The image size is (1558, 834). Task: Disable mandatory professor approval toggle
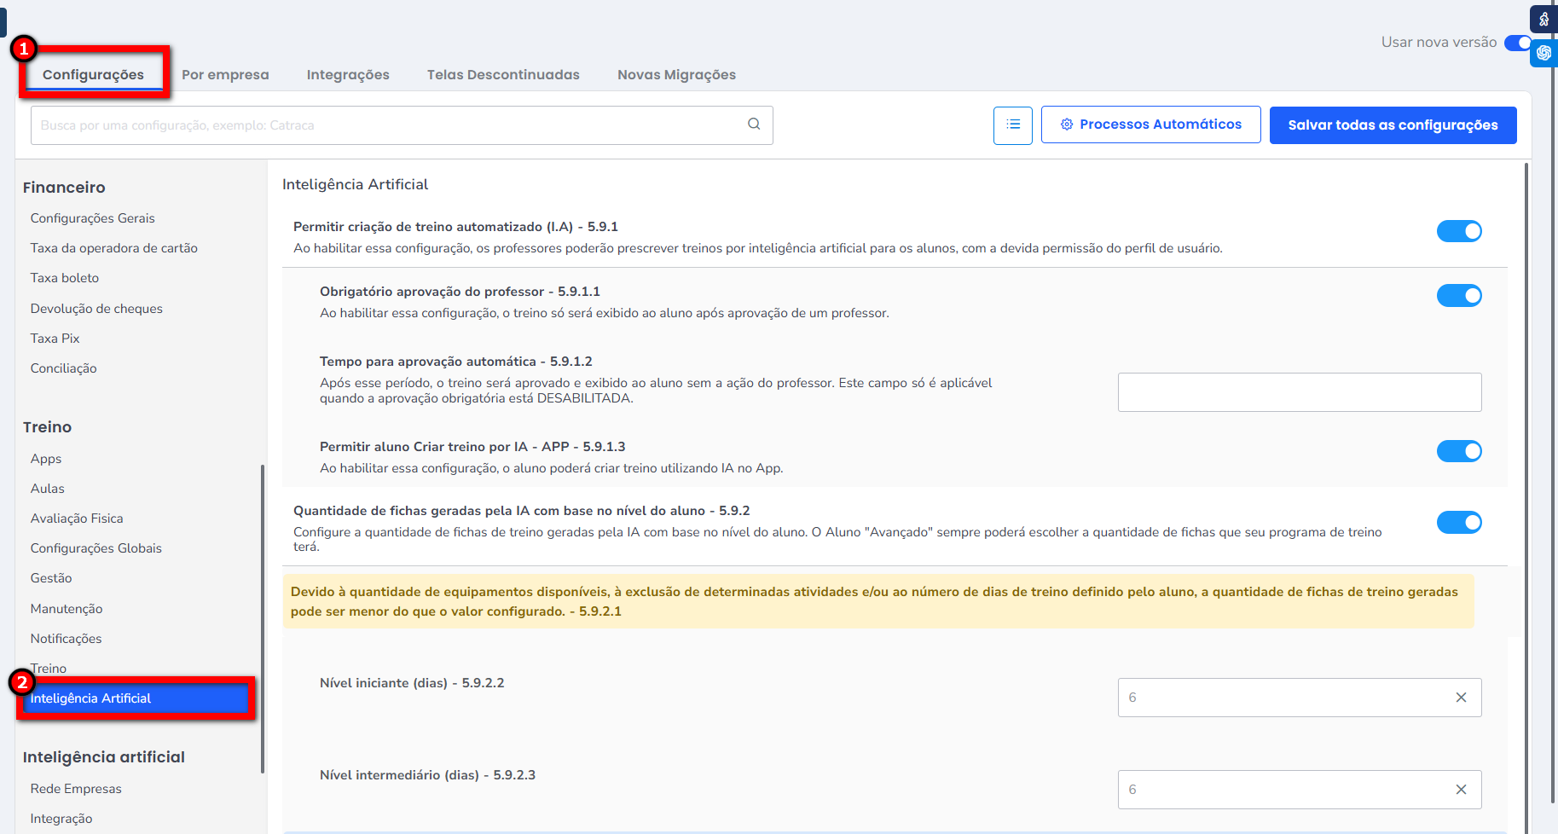[x=1458, y=296]
